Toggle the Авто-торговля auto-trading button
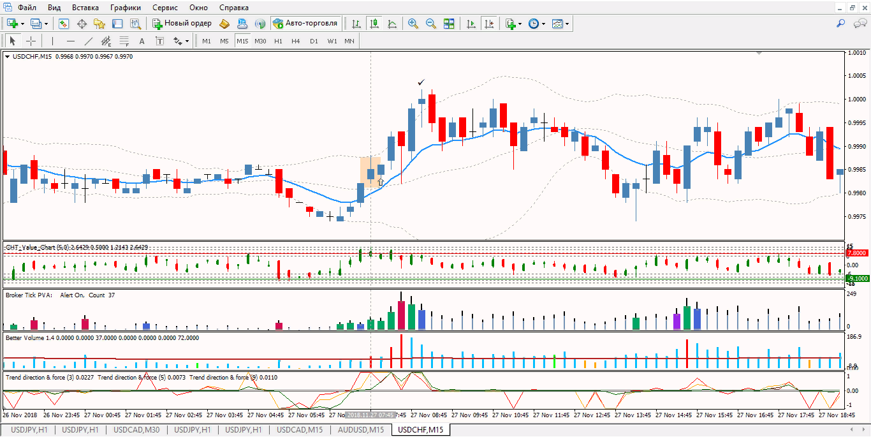871x437 pixels. (x=305, y=24)
